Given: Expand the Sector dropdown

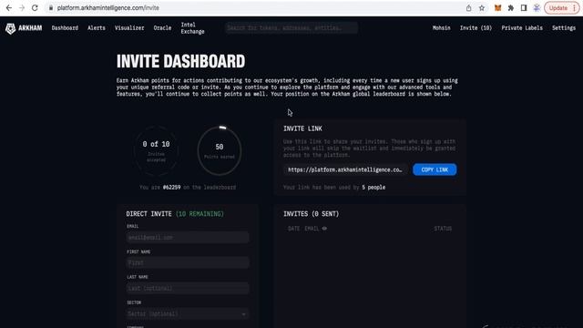Looking at the screenshot, I should [188, 313].
